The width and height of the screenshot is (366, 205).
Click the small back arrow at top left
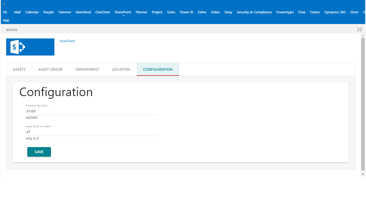click(4, 4)
